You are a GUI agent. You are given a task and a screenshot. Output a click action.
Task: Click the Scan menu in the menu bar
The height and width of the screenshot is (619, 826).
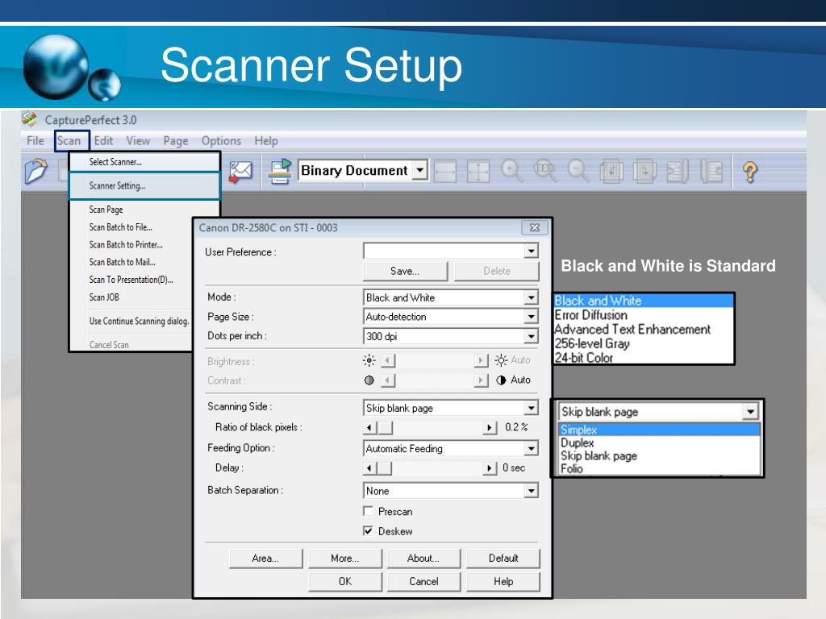69,141
